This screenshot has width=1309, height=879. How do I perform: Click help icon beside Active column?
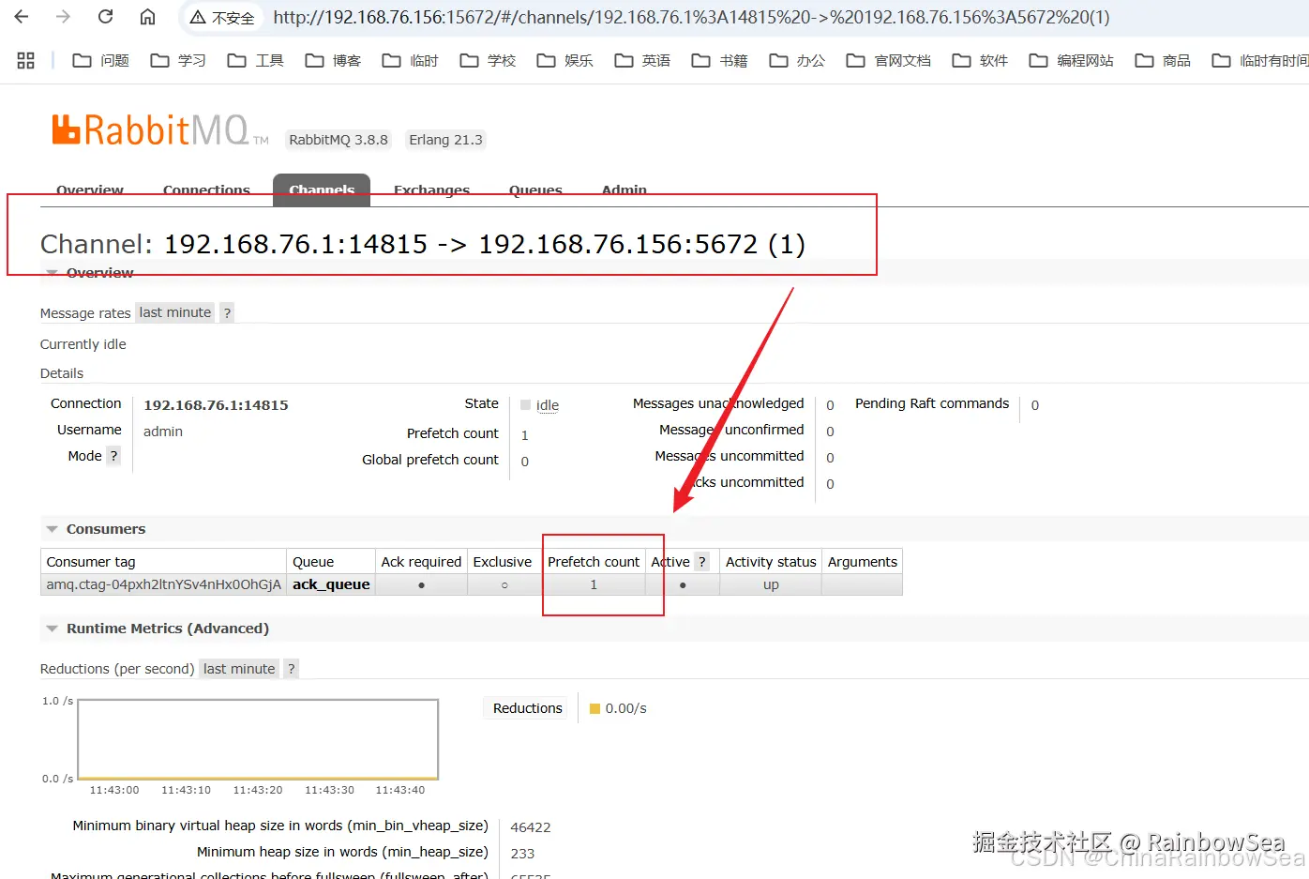coord(701,561)
